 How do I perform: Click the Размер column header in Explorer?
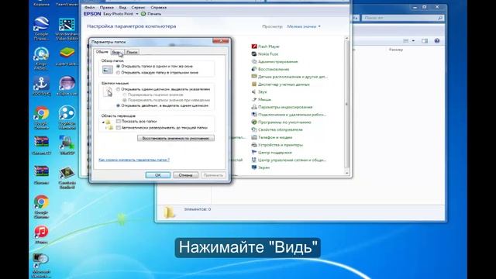pyautogui.click(x=396, y=50)
